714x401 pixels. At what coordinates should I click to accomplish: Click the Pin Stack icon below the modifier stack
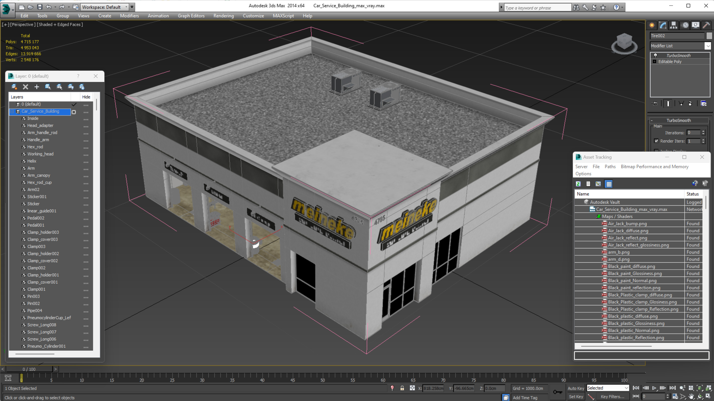(655, 103)
